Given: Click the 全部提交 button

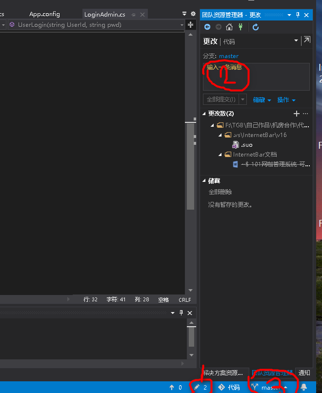Looking at the screenshot, I should click(x=221, y=99).
